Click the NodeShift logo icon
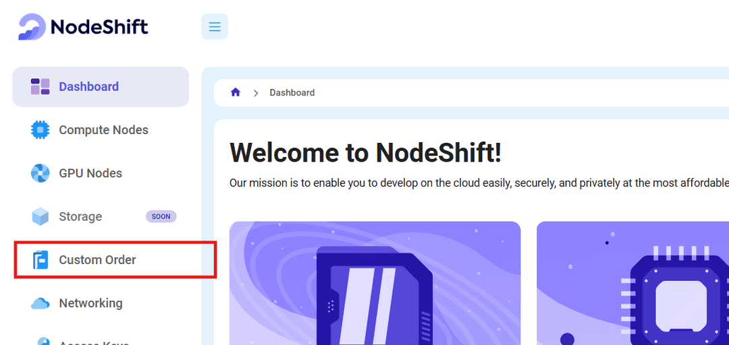This screenshot has height=345, width=729. pyautogui.click(x=32, y=27)
